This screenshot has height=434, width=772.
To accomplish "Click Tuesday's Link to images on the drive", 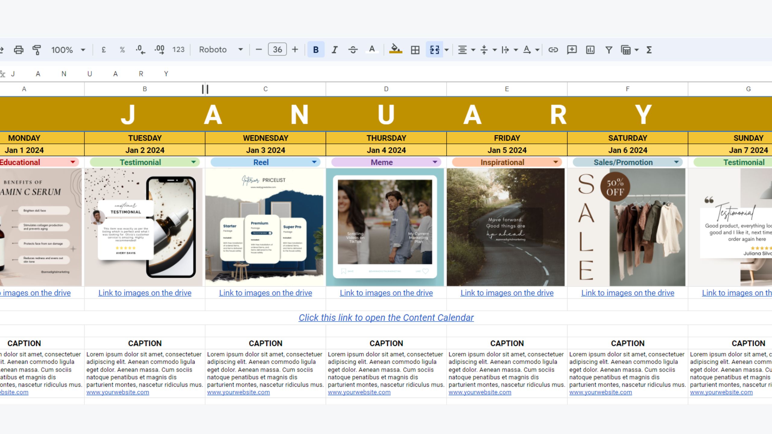I will point(145,293).
